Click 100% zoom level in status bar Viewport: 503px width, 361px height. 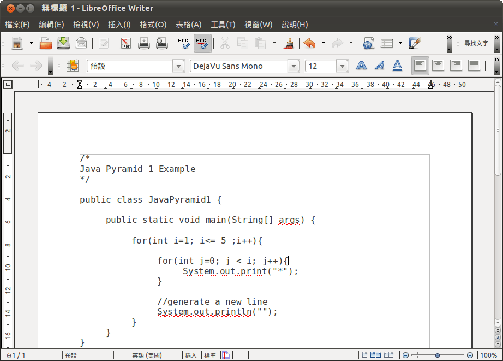pos(489,355)
